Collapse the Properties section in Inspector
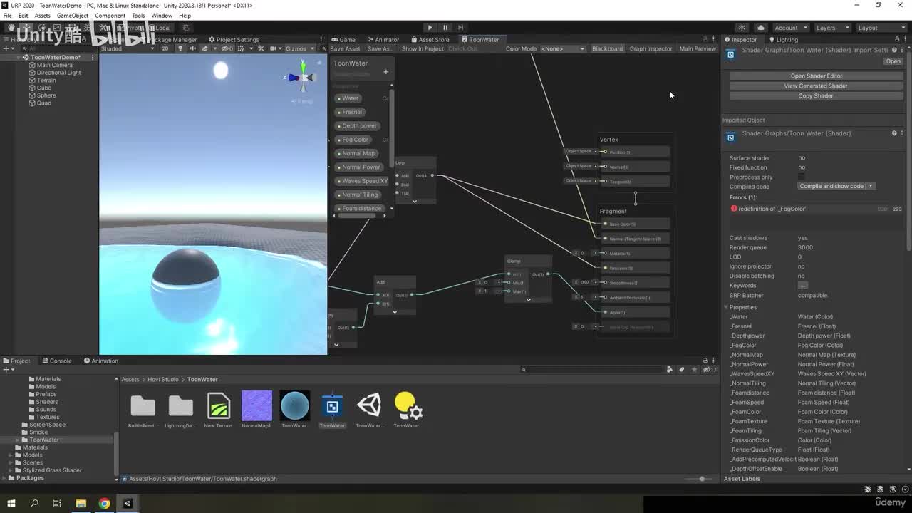The image size is (912, 513). pos(727,307)
